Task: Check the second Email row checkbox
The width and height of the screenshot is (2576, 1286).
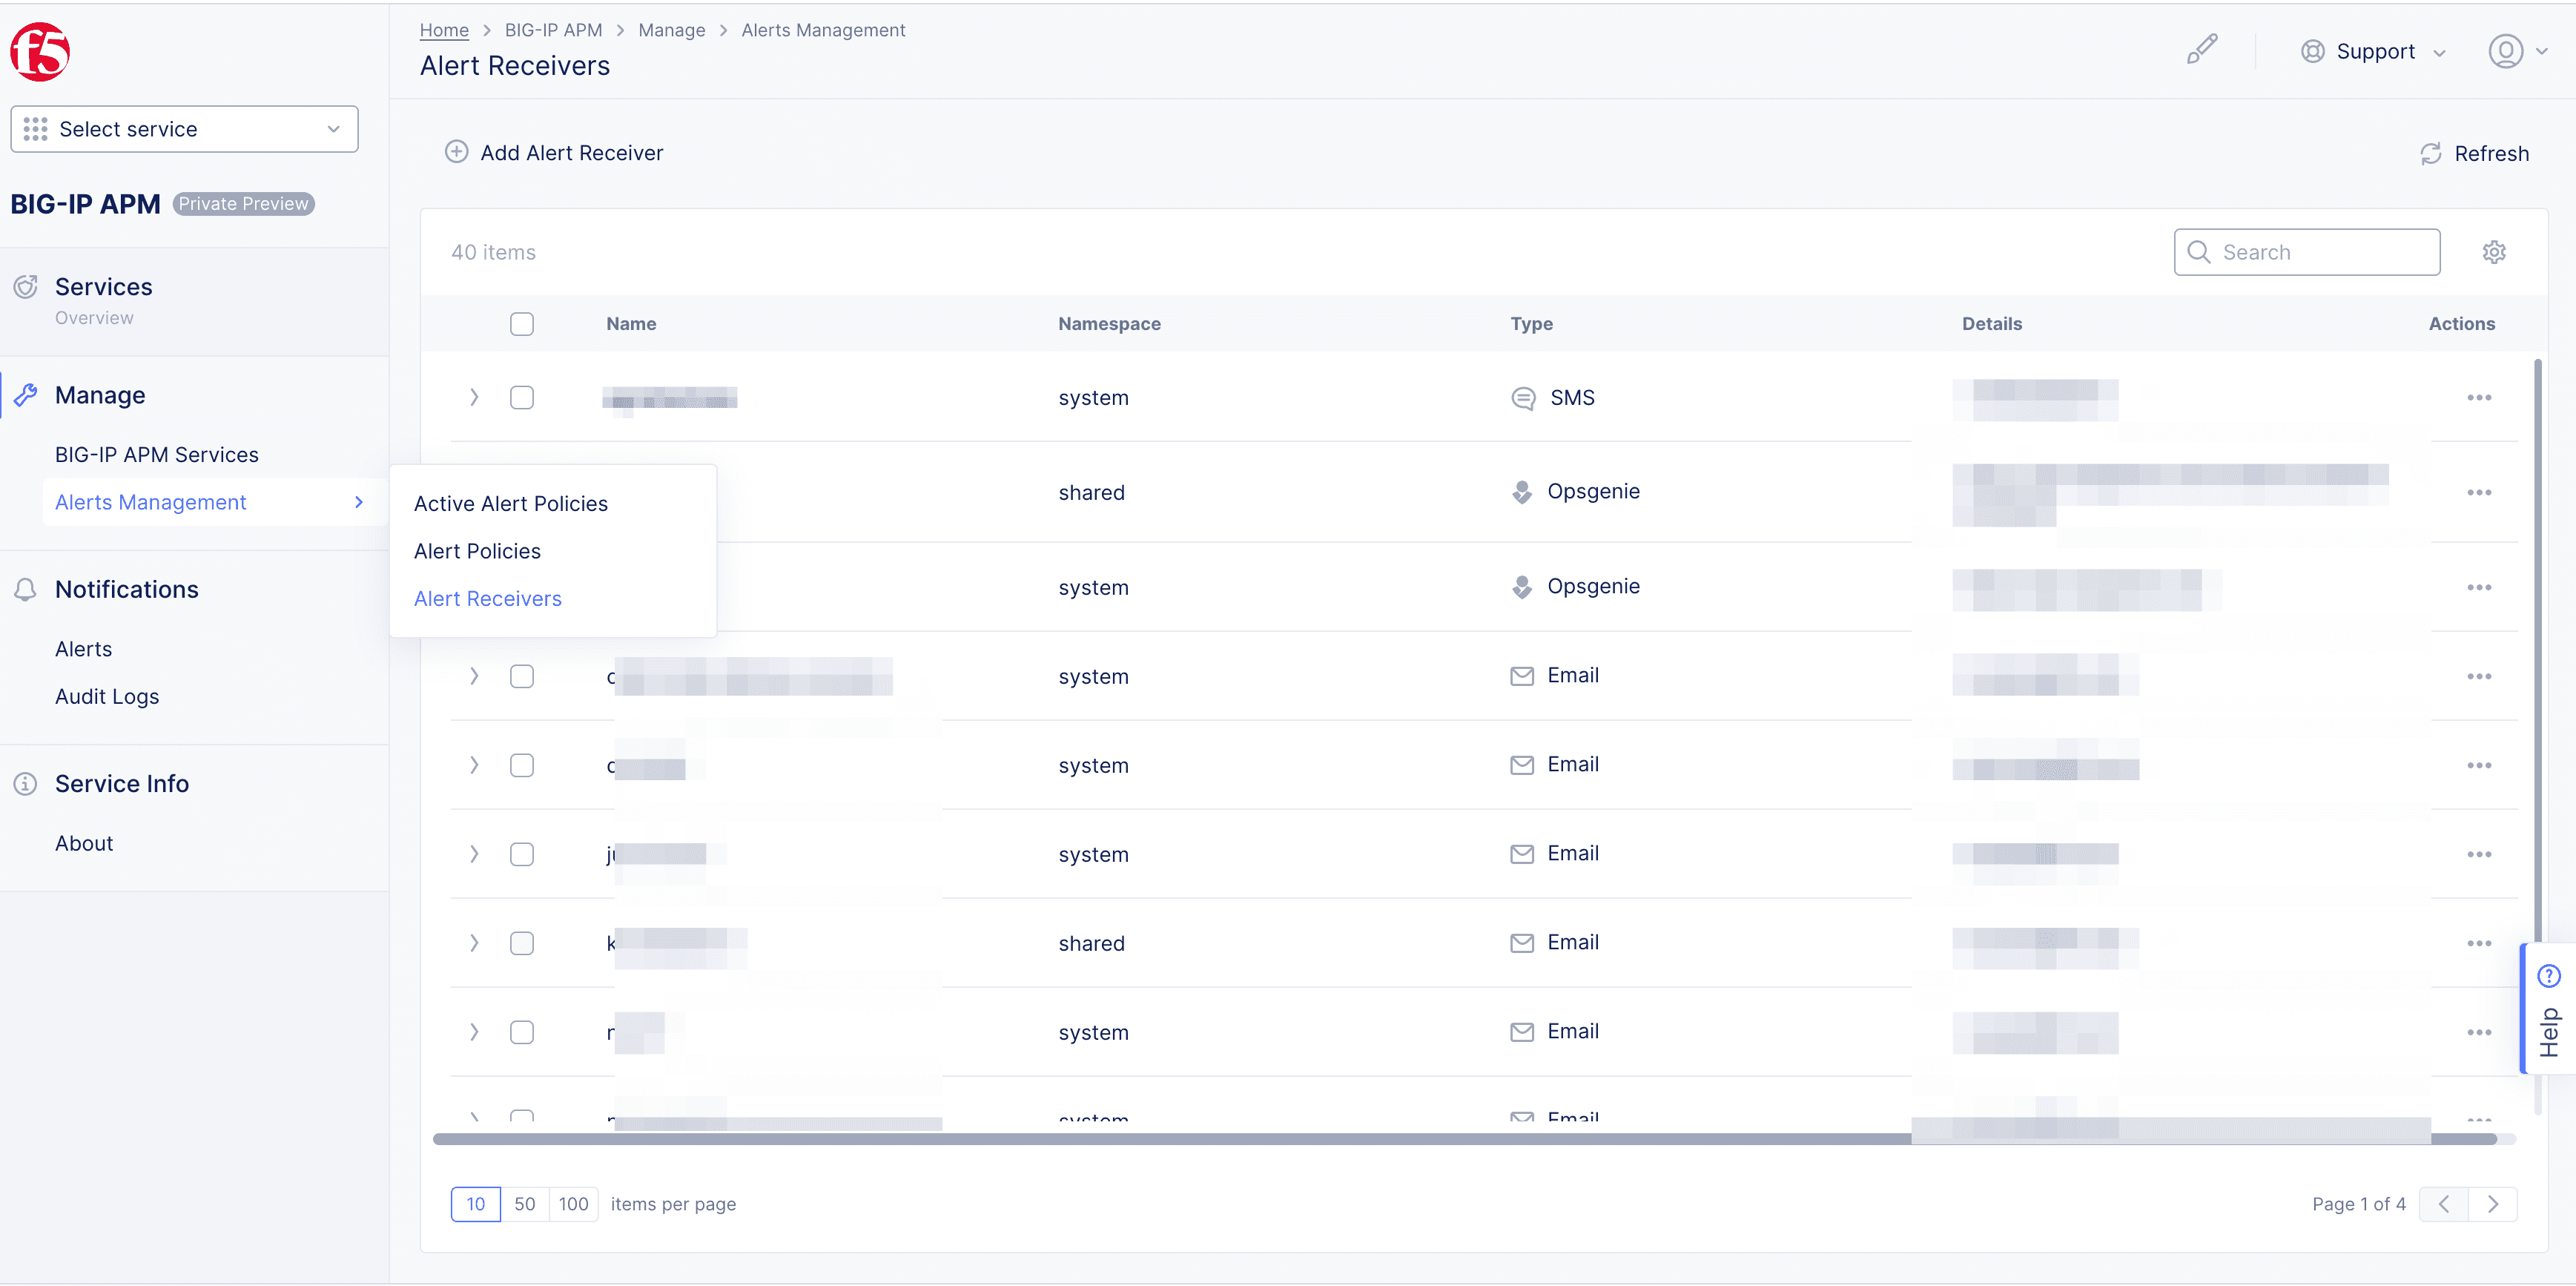Action: pyautogui.click(x=521, y=766)
